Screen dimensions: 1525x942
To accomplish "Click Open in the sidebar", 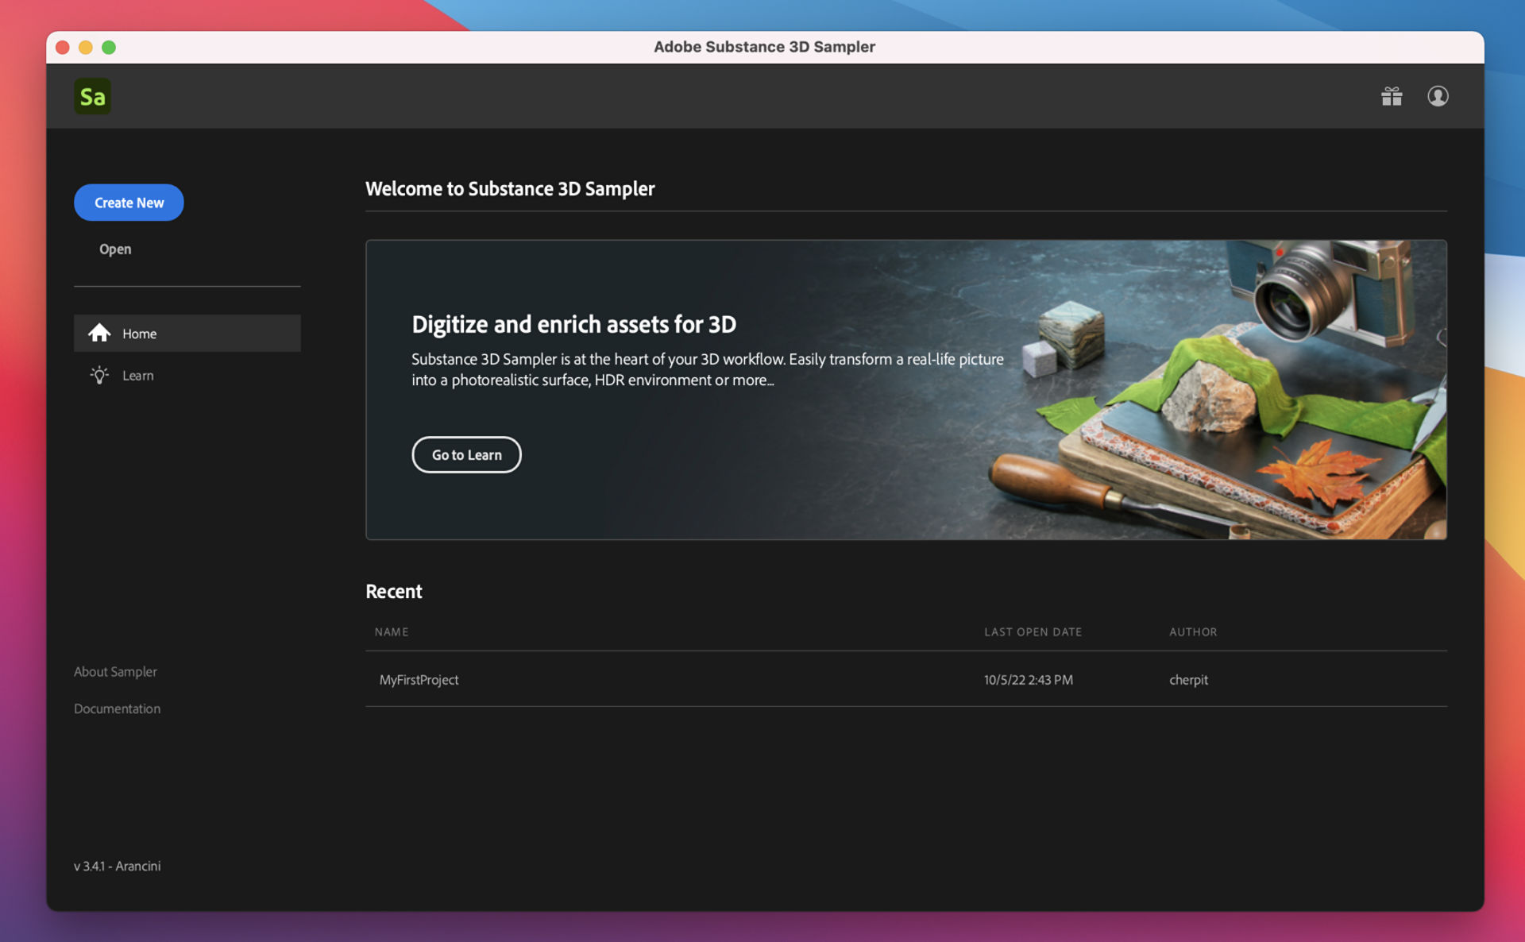I will coord(114,249).
